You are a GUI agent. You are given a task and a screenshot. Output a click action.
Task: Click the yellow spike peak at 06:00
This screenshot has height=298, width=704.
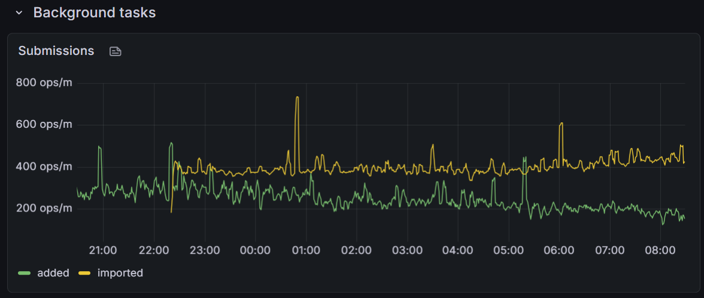pyautogui.click(x=561, y=124)
